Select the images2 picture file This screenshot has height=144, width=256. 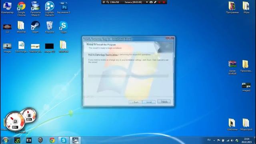(x=246, y=87)
